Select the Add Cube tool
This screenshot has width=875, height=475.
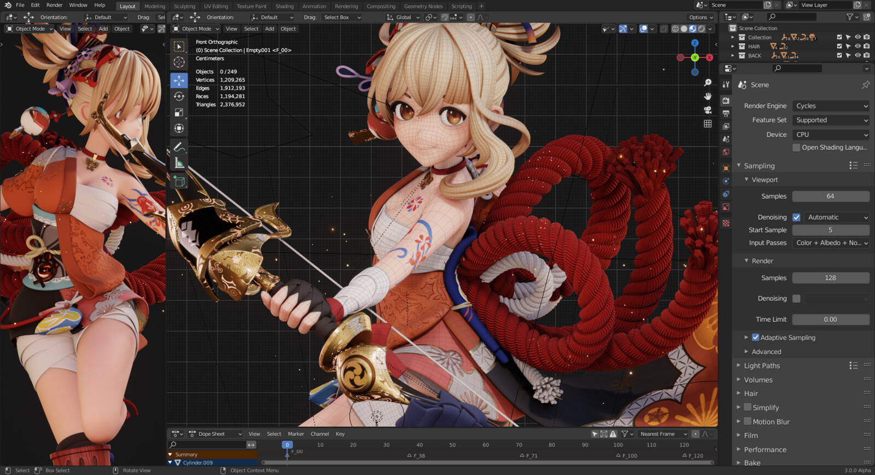point(179,181)
